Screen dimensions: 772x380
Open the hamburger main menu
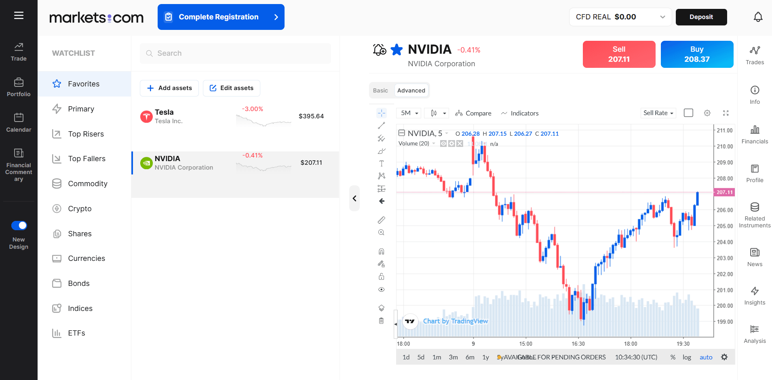point(19,16)
